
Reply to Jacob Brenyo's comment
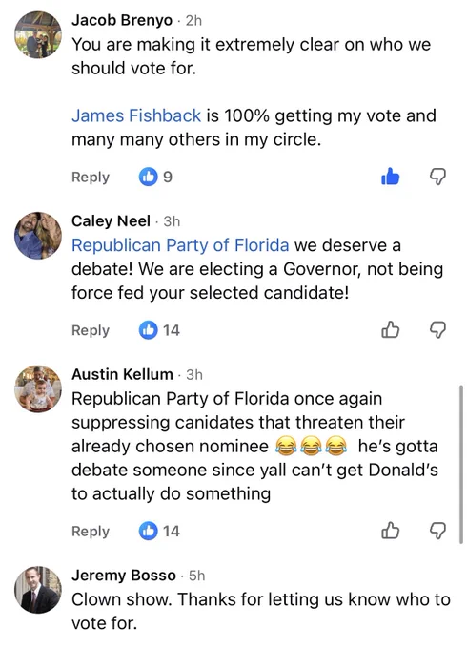(x=91, y=177)
